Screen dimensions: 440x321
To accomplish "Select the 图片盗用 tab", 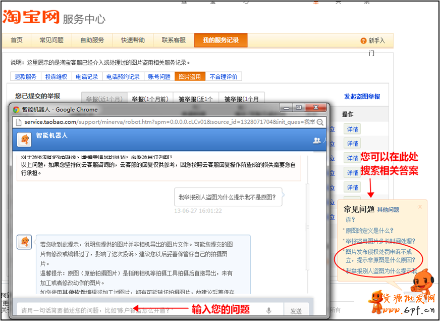I will point(190,76).
